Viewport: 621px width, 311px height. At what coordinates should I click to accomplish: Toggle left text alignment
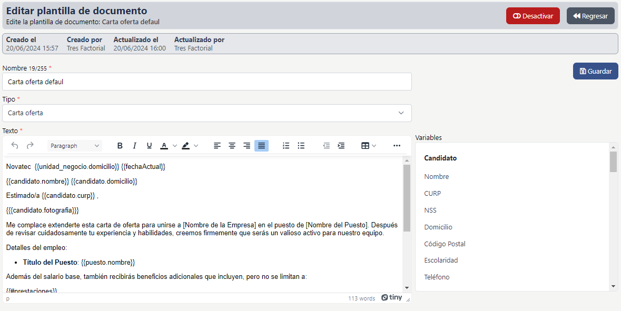(217, 146)
